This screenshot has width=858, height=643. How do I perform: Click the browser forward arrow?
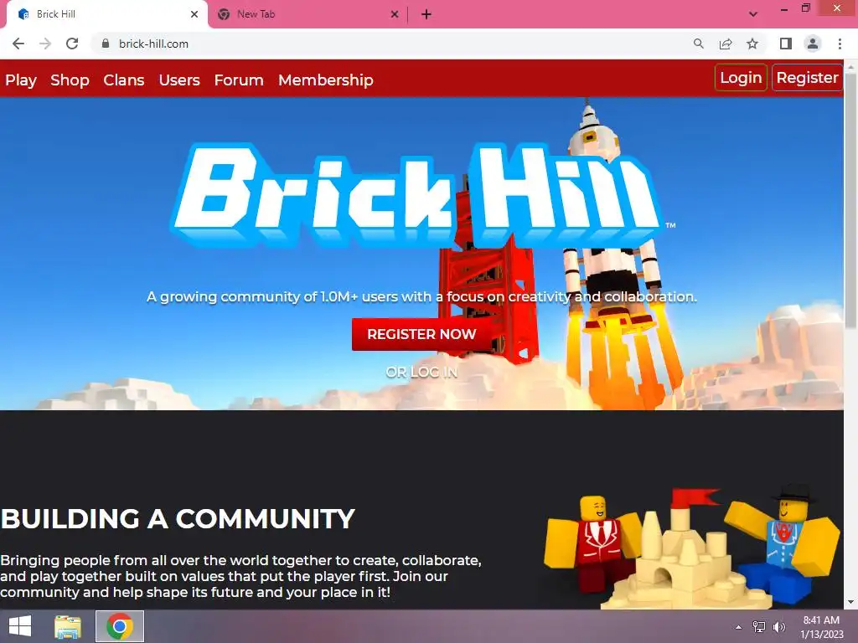point(45,44)
